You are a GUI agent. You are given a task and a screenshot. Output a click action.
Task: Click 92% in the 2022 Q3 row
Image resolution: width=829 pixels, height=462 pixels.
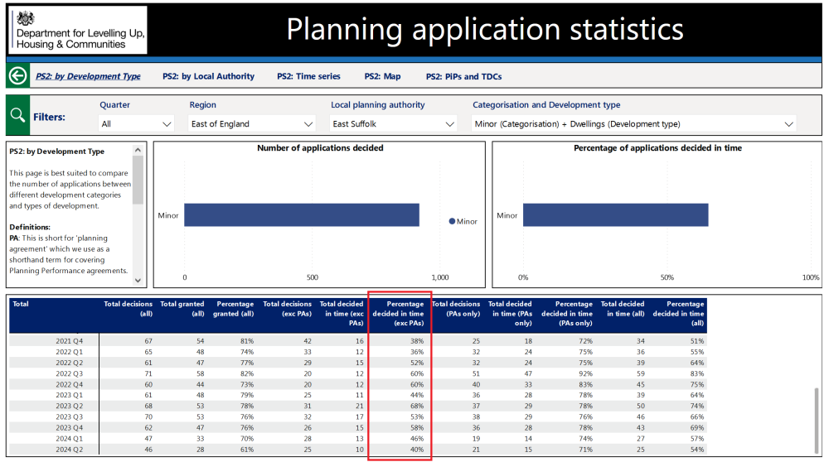[585, 373]
